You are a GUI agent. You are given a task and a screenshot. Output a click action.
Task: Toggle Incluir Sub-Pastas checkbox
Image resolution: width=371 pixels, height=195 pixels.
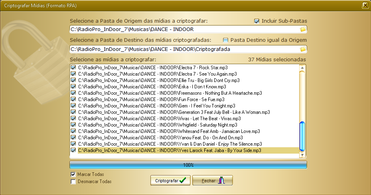[x=257, y=21]
